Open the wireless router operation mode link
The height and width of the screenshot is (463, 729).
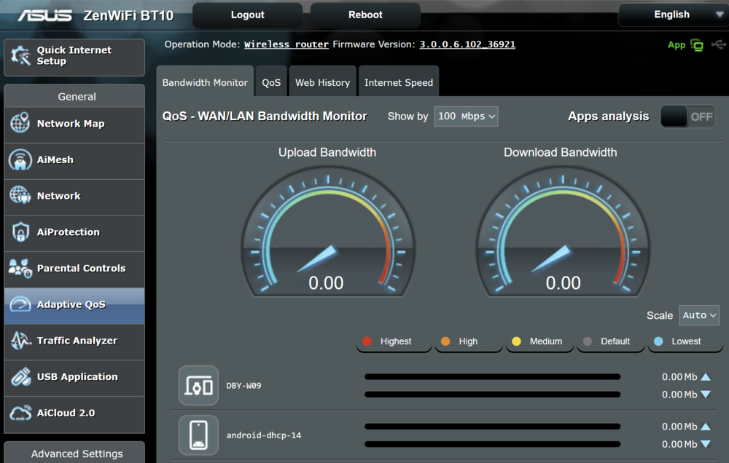click(x=286, y=44)
